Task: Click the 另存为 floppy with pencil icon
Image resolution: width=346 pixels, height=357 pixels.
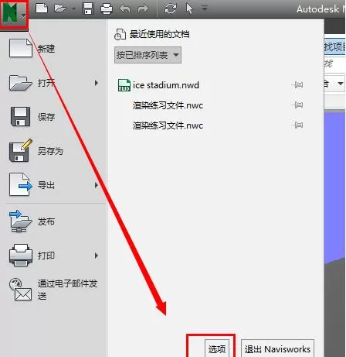Action: click(x=21, y=150)
